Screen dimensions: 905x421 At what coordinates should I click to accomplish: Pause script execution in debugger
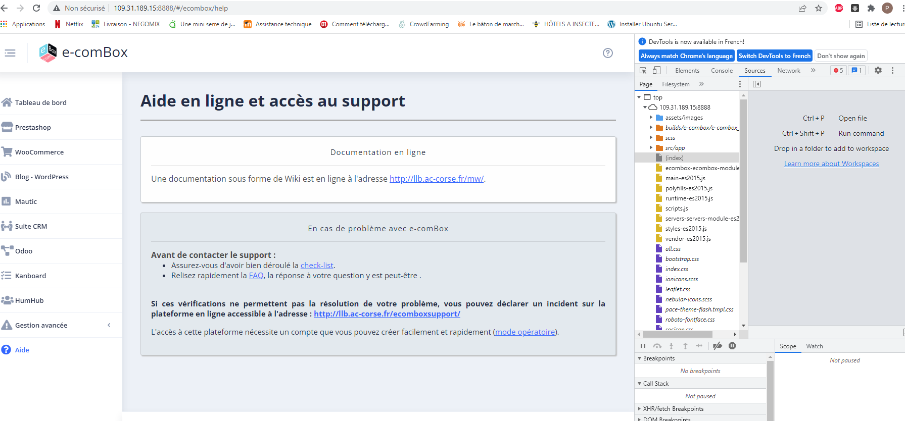tap(643, 346)
